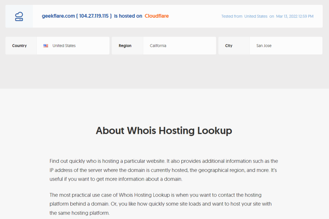The image size is (329, 219).
Task: Click the 'United States' country value
Action: [64, 46]
